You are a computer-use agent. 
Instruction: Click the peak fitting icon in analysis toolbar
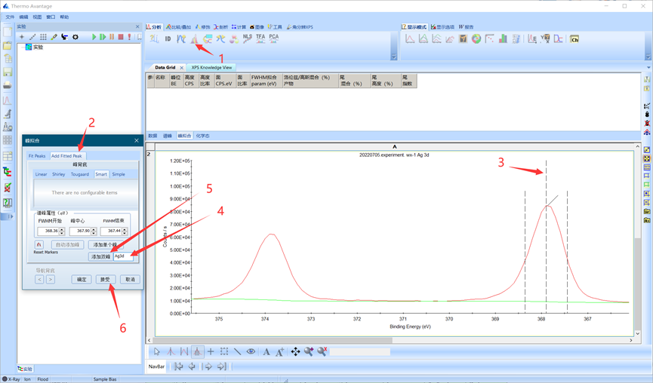[x=194, y=38]
